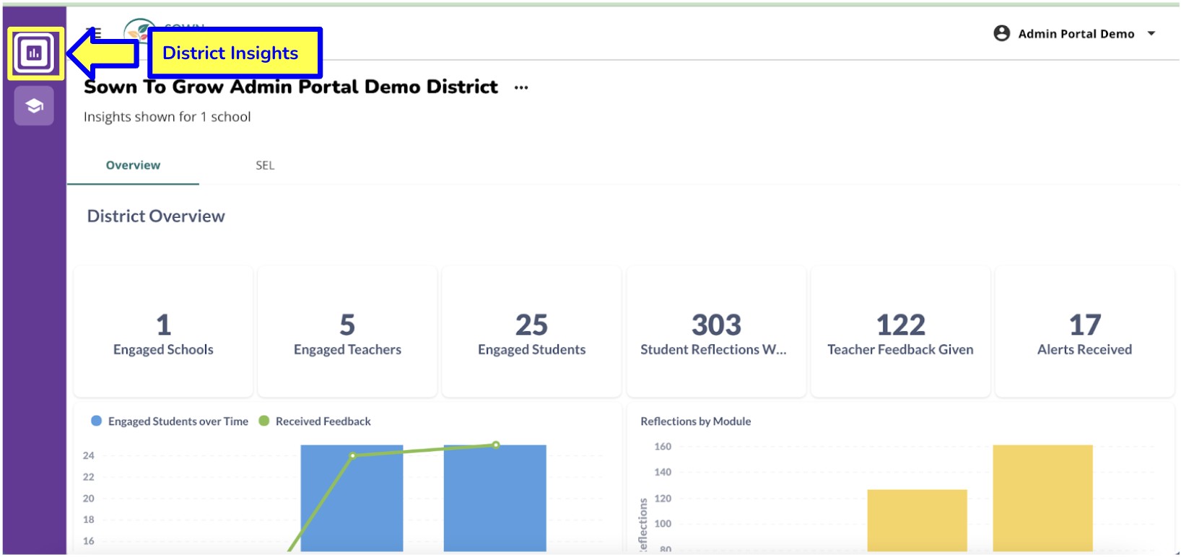This screenshot has height=557, width=1181.
Task: Open the graduation cap Schools sidebar icon
Action: pyautogui.click(x=34, y=106)
